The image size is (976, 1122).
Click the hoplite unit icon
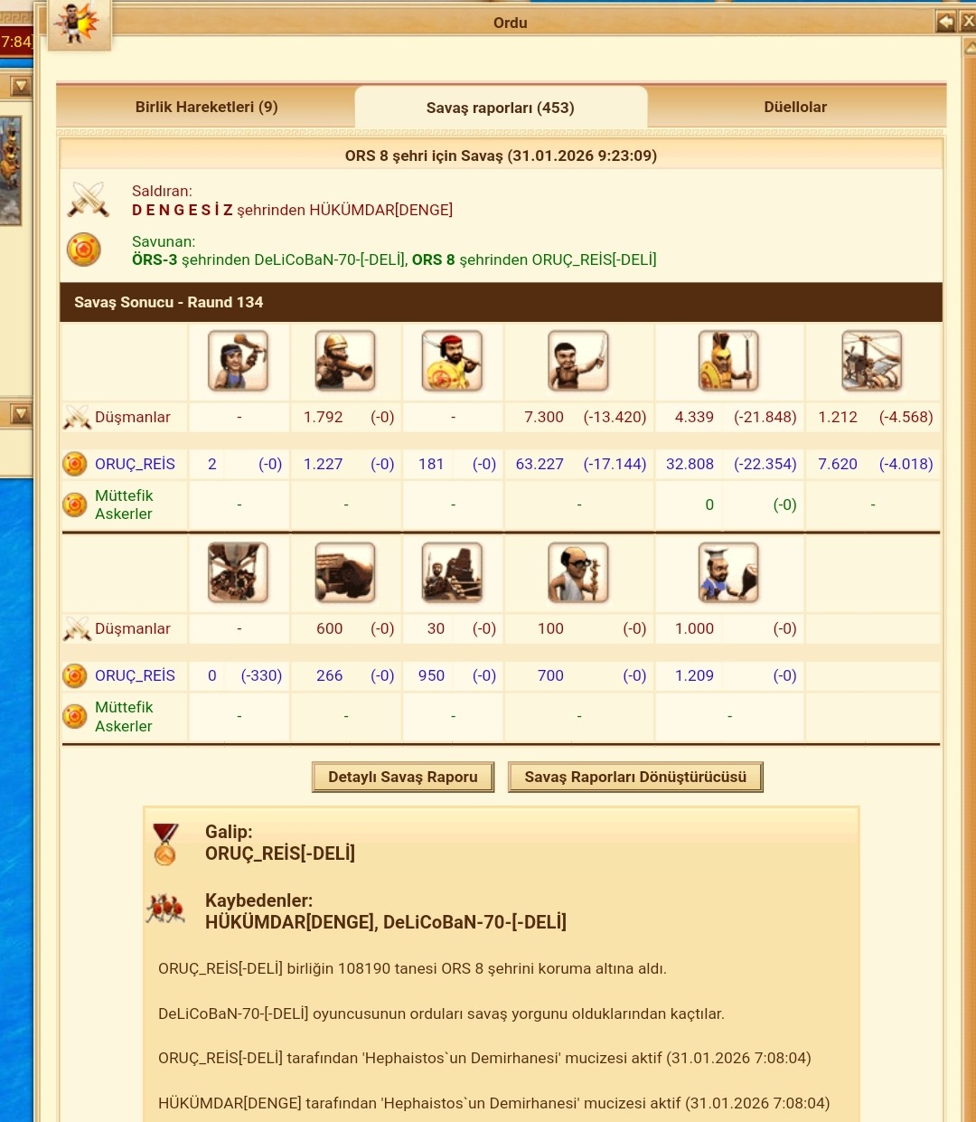[x=728, y=360]
